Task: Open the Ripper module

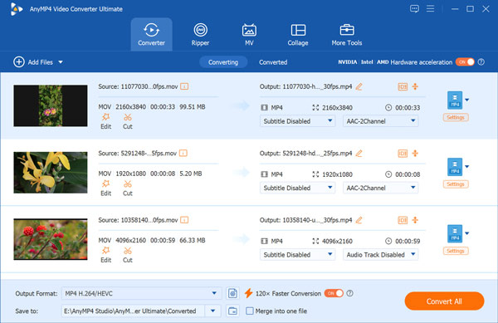Action: coord(200,34)
